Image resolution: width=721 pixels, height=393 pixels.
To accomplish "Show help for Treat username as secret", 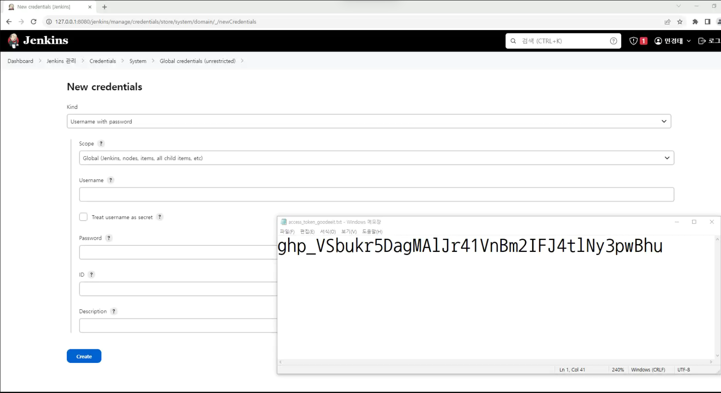I will tap(160, 217).
